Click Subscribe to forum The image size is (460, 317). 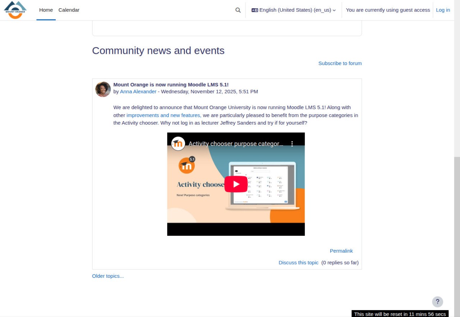point(340,63)
